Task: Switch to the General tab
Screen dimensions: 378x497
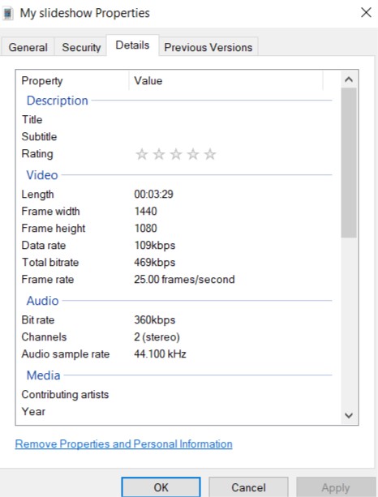Action: 28,47
